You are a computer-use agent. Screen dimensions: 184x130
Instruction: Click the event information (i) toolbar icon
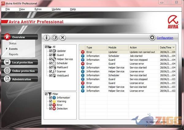[47, 38]
